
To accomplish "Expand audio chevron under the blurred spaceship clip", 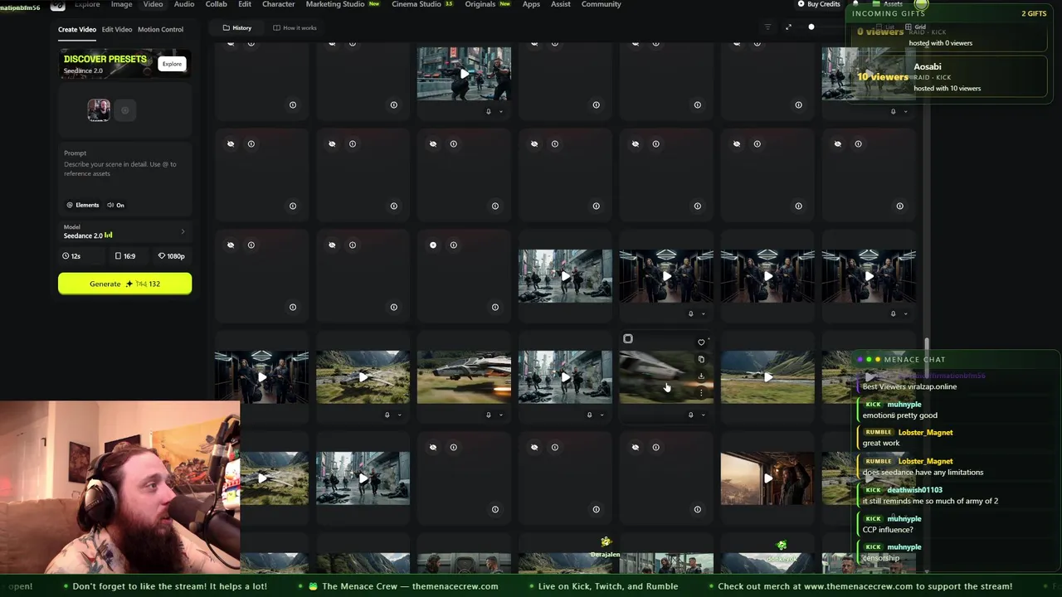I will 703,415.
